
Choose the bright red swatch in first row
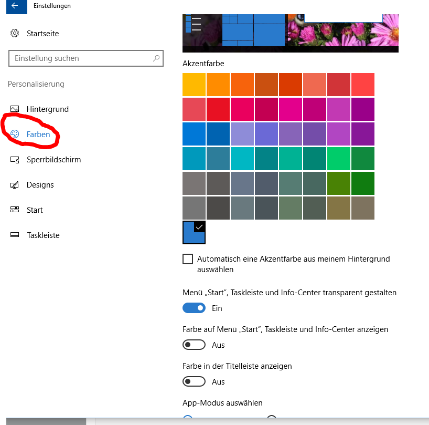[x=363, y=85]
